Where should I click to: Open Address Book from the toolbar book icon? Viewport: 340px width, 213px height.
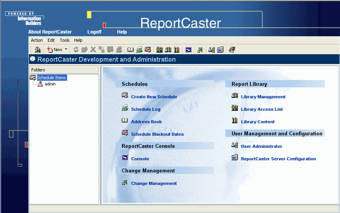coord(131,50)
